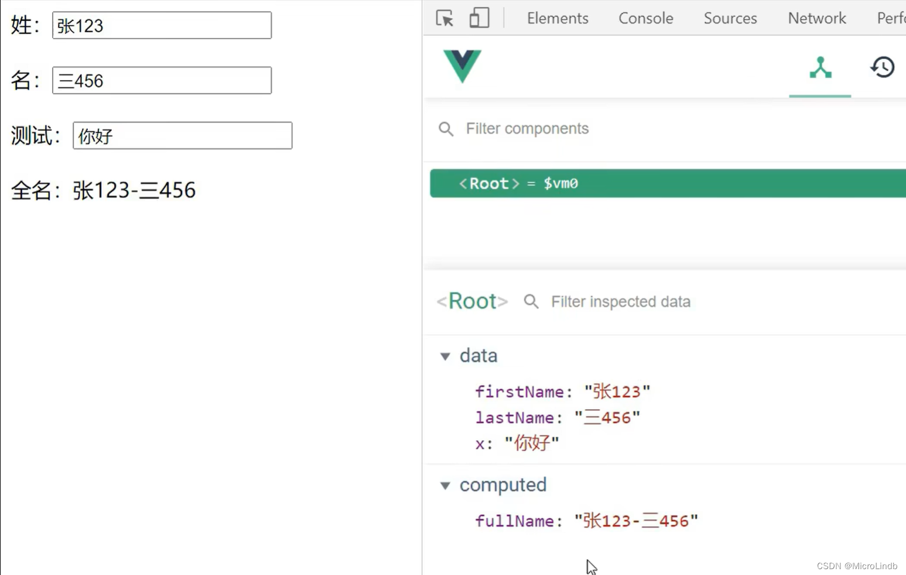
Task: Click the search icon beside Filter components
Action: coord(446,129)
